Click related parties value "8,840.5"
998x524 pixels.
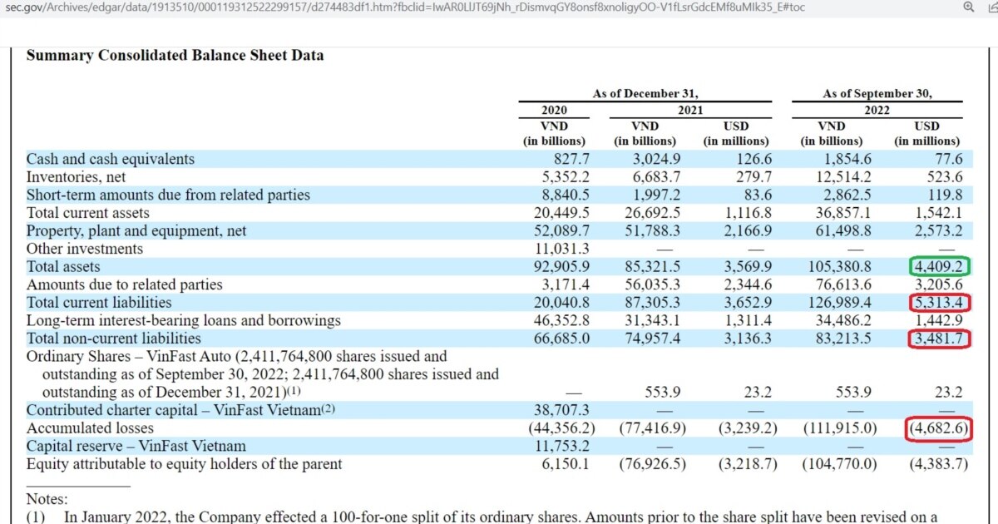565,195
